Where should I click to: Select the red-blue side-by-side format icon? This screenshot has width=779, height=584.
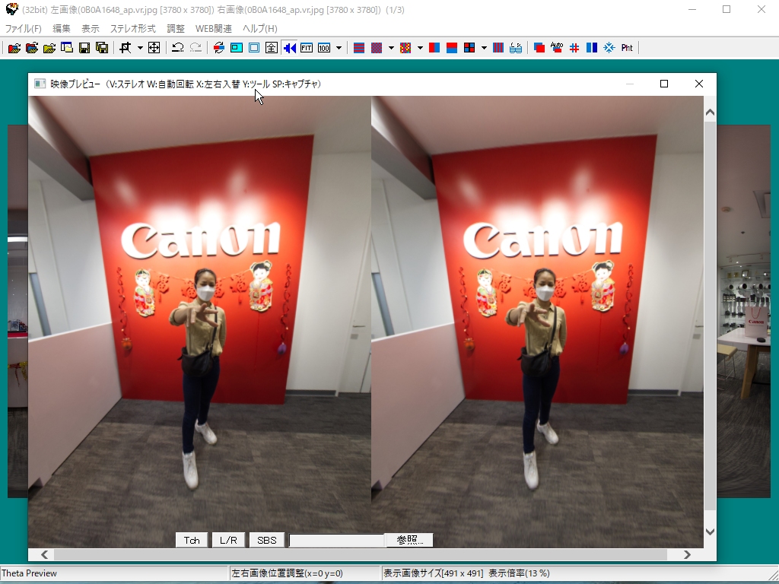coord(434,48)
